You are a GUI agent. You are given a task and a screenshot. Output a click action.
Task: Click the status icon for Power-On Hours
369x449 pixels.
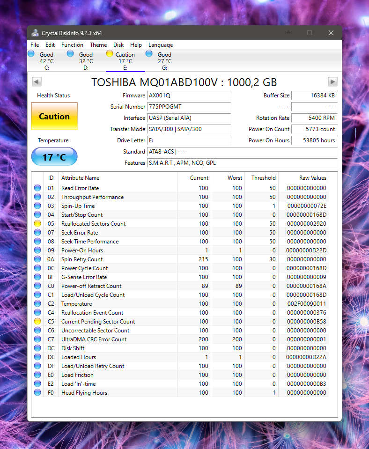click(37, 250)
